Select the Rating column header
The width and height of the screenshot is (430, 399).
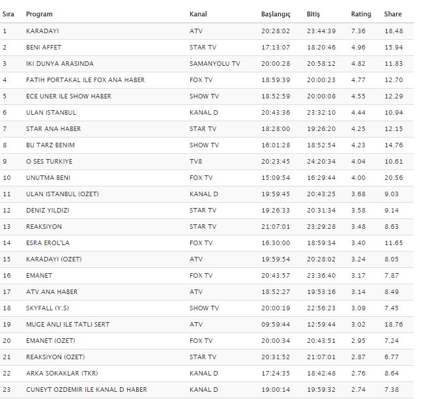click(361, 14)
